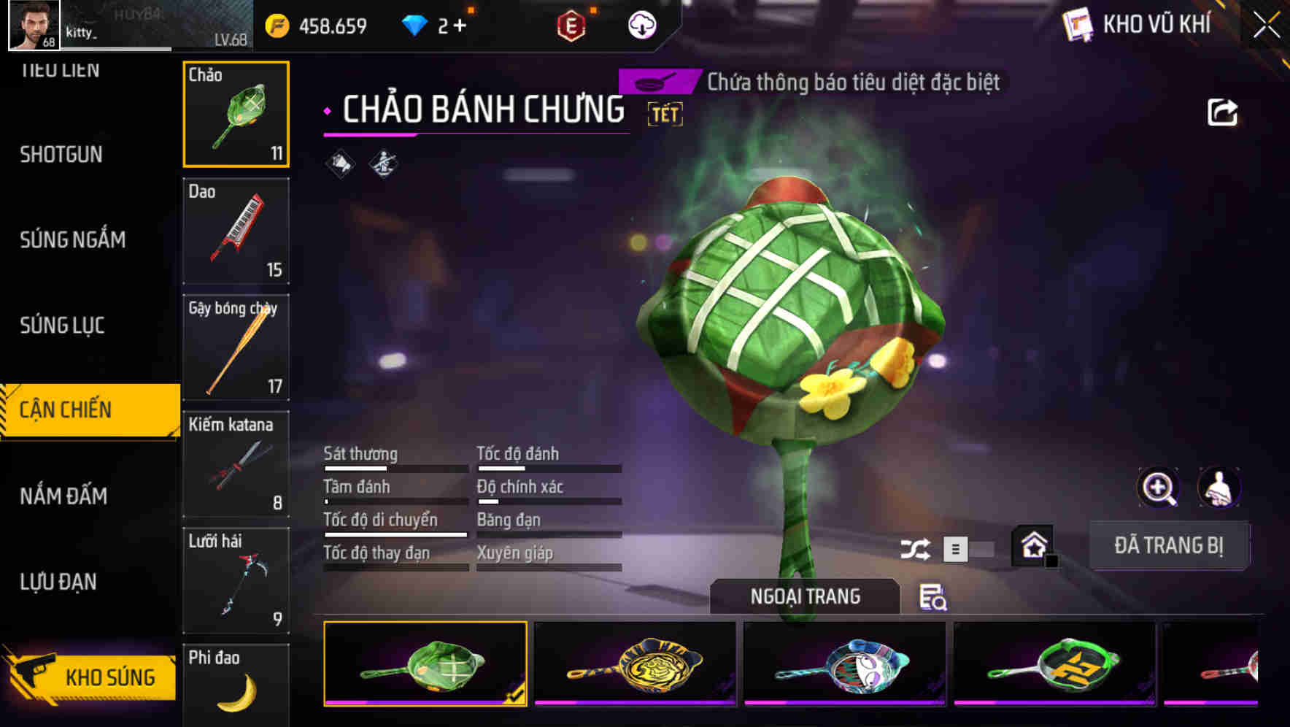Click the home lobby display icon
The height and width of the screenshot is (727, 1290).
coord(1033,545)
